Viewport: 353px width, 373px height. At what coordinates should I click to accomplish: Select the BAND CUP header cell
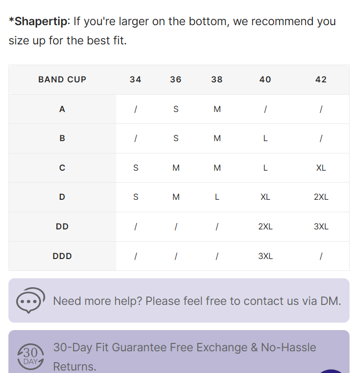coord(62,79)
